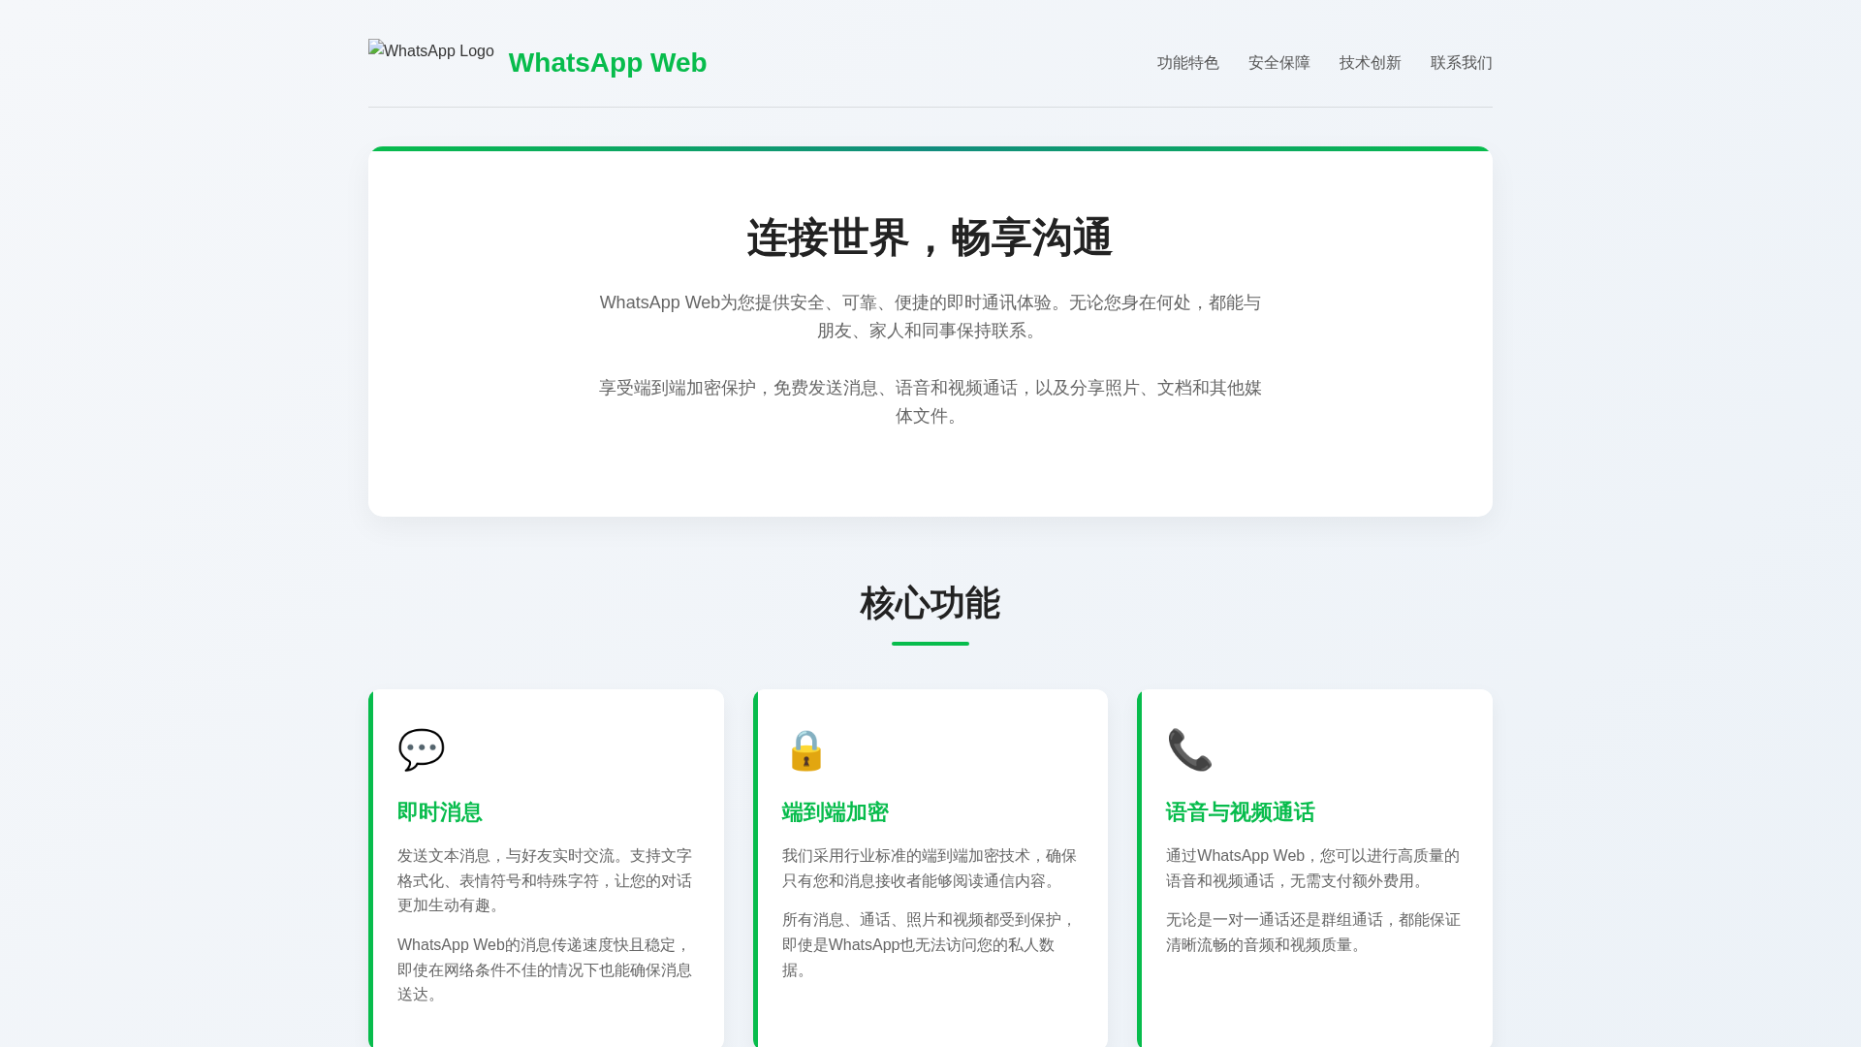
Task: Click the 即时消息 card heading
Action: pyautogui.click(x=440, y=812)
